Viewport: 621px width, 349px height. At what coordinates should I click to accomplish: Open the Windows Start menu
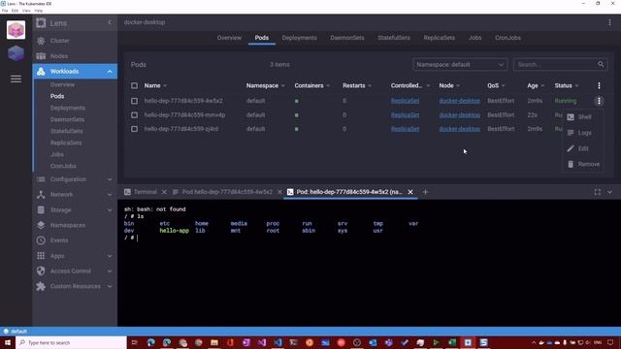point(8,342)
